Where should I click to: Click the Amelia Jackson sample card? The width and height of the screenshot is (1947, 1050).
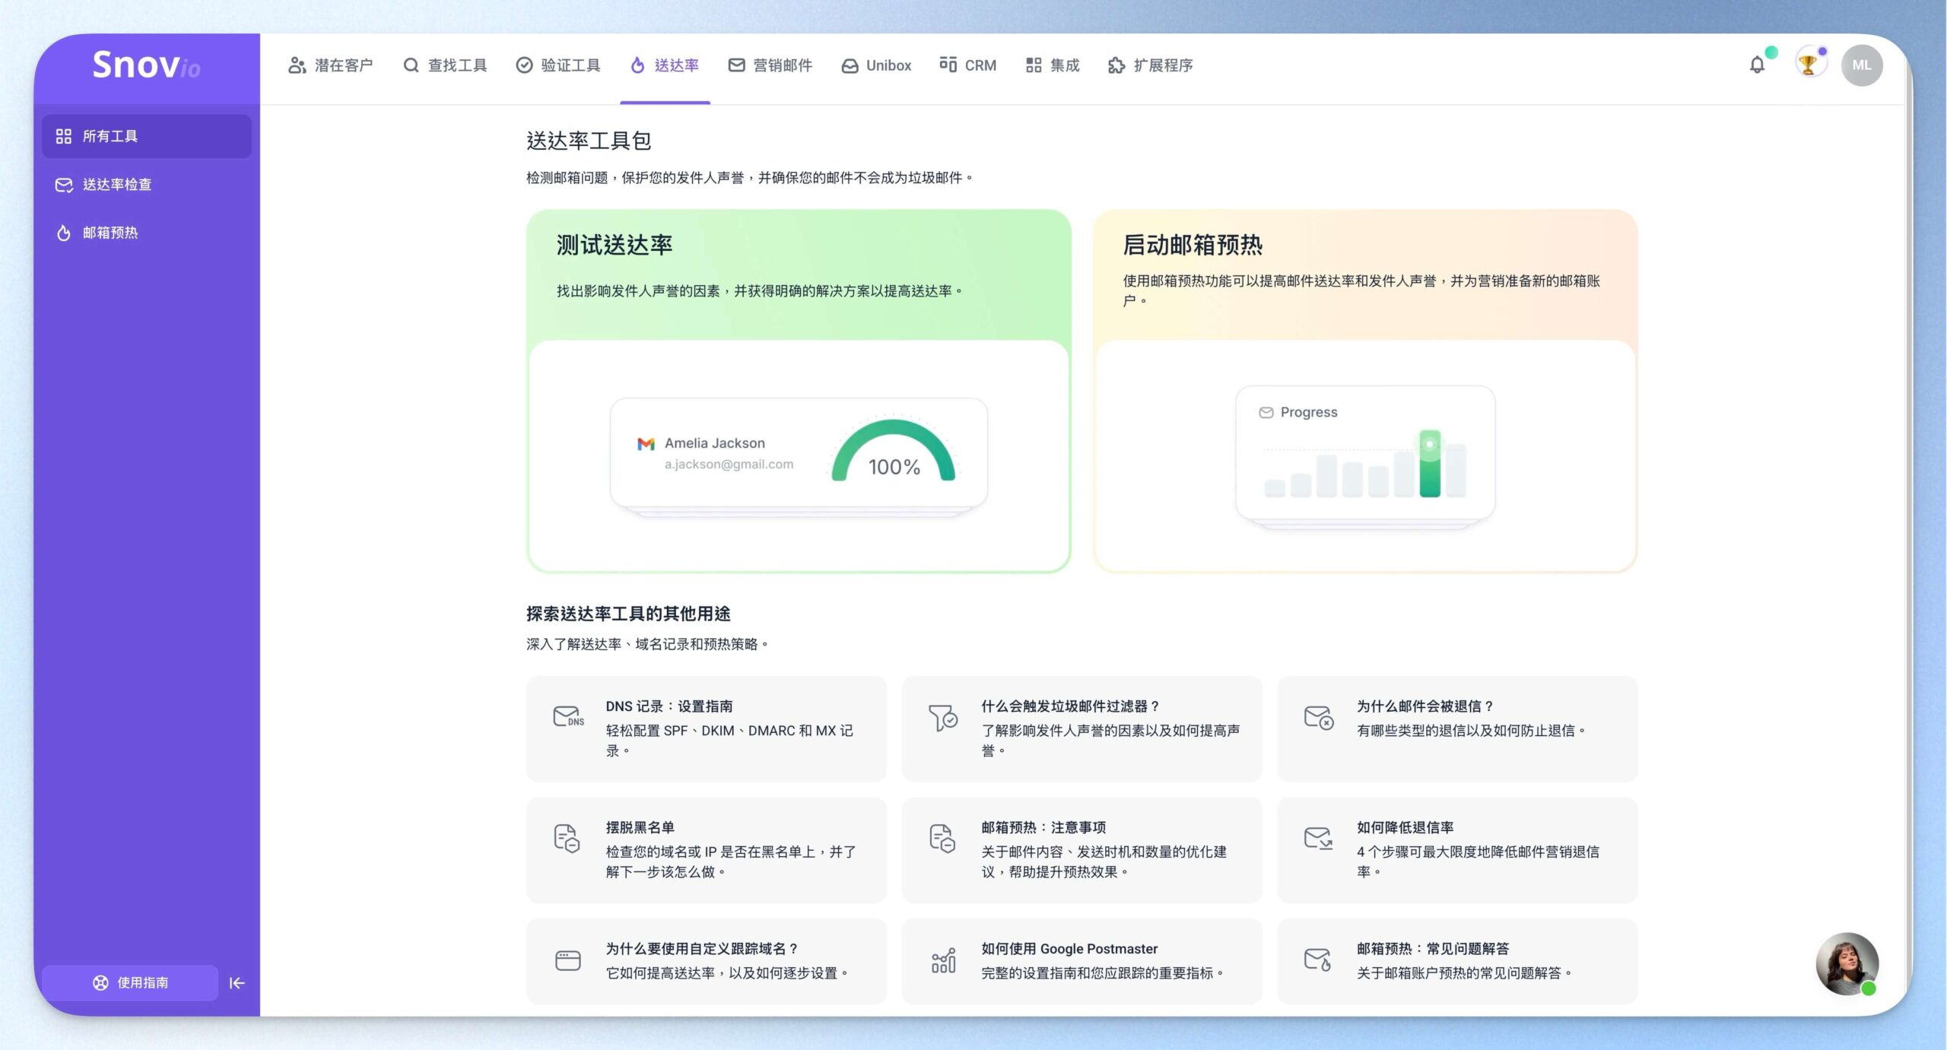[x=799, y=453]
